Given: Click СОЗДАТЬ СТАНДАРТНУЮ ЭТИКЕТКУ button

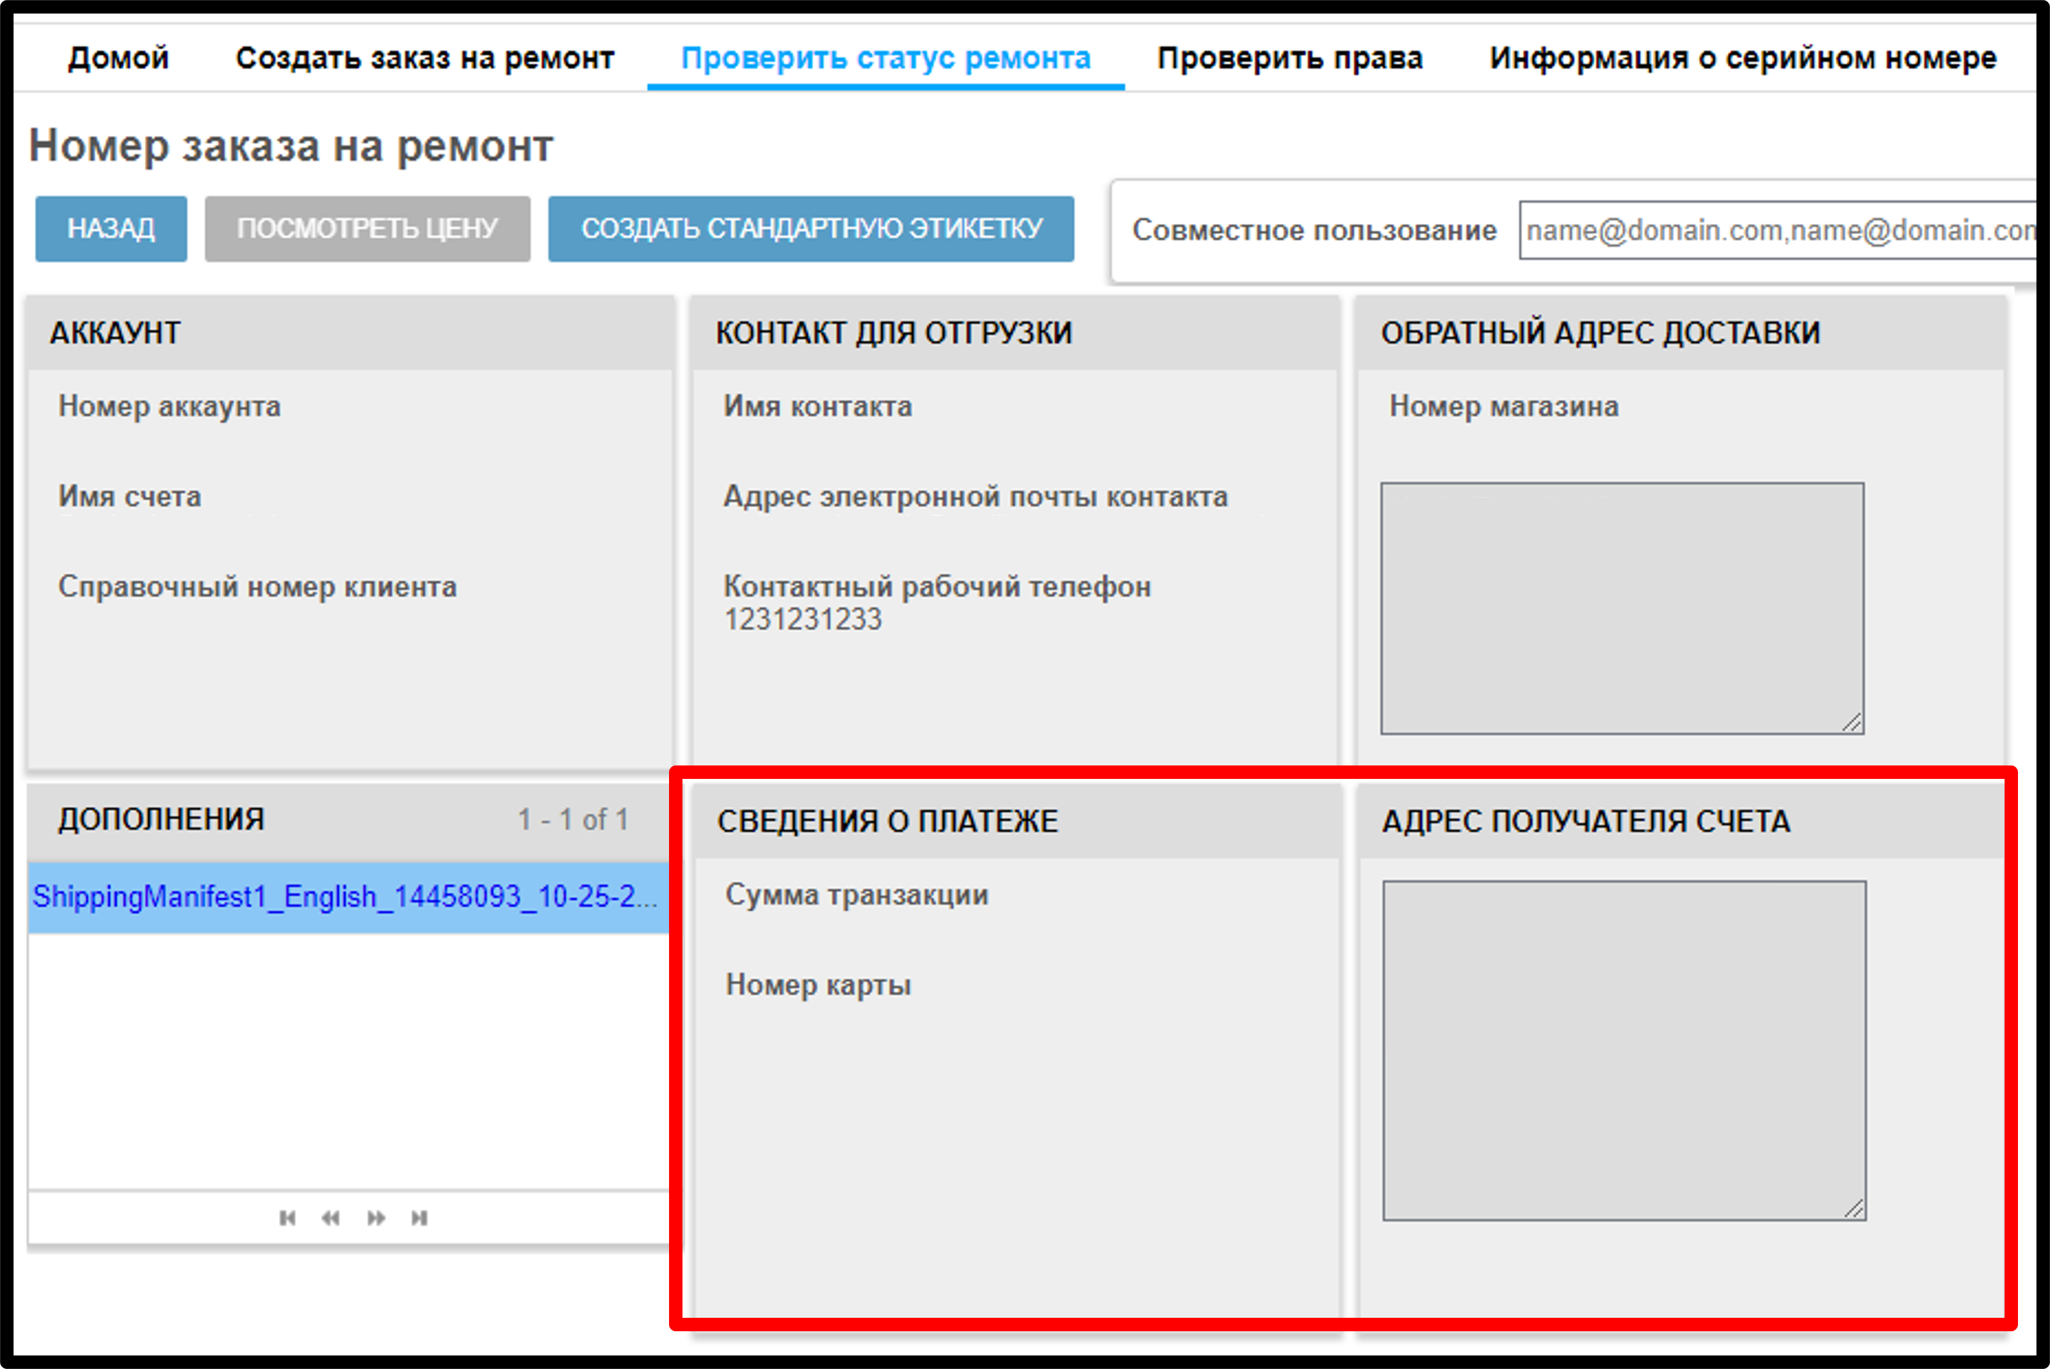Looking at the screenshot, I should click(x=811, y=228).
